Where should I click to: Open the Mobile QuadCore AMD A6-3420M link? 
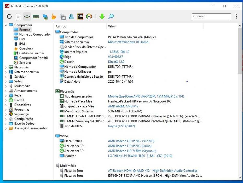click(146, 96)
